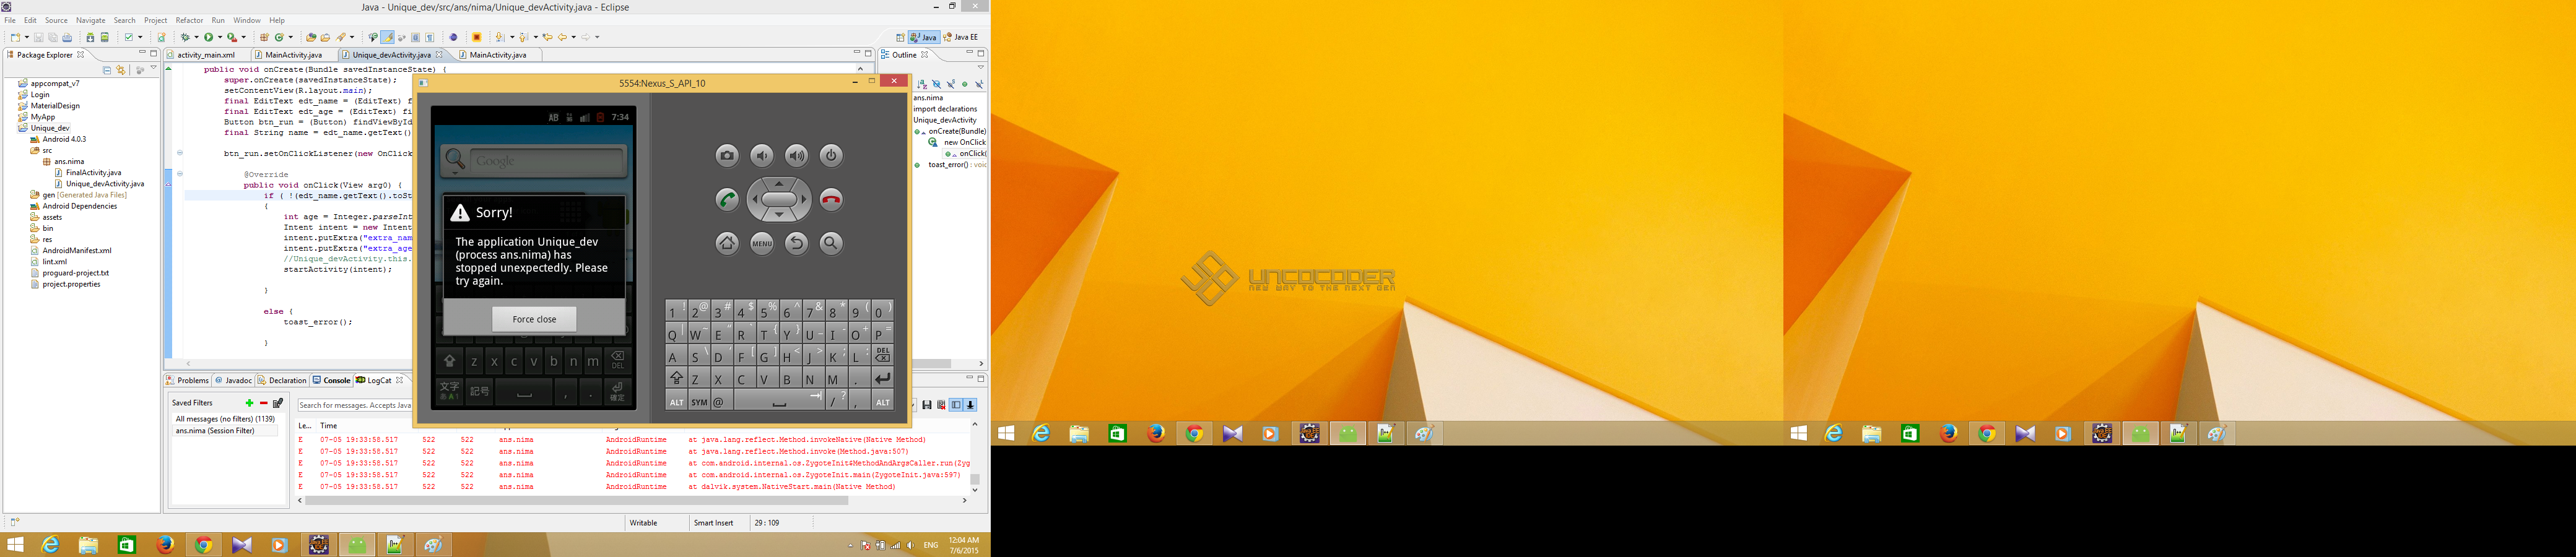The height and width of the screenshot is (557, 2576).
Task: Open the Window menu
Action: pos(247,20)
